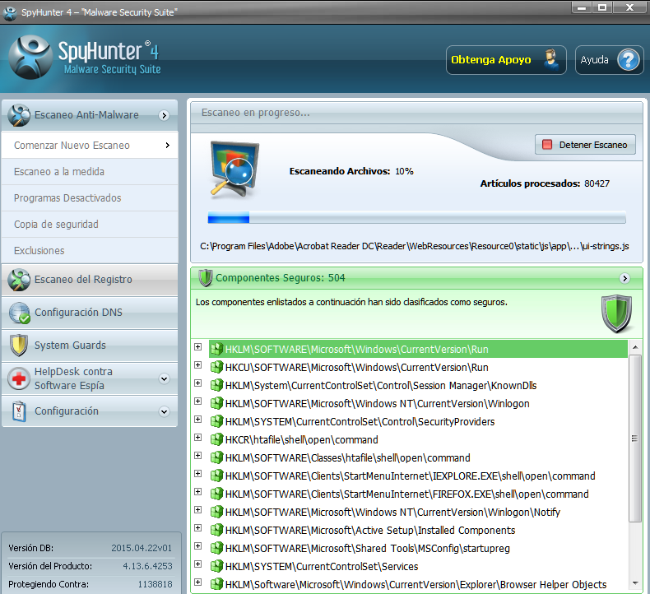The height and width of the screenshot is (594, 650).
Task: Click the System Guards shield icon
Action: [x=19, y=346]
